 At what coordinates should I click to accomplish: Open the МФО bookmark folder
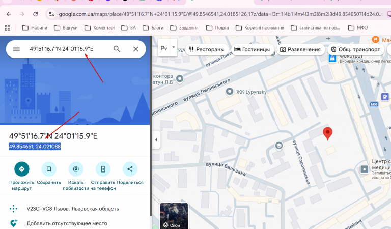(358, 27)
